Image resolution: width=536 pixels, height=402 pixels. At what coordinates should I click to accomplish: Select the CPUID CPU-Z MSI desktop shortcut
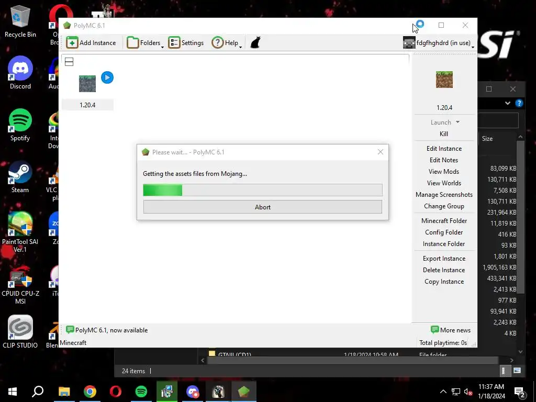(x=20, y=284)
